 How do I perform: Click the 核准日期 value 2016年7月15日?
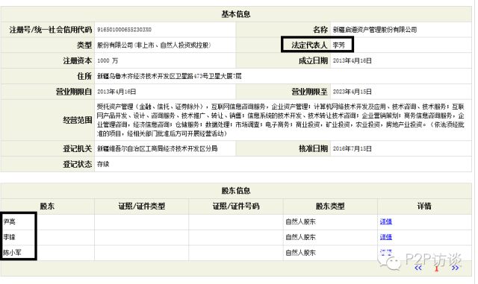coord(352,149)
